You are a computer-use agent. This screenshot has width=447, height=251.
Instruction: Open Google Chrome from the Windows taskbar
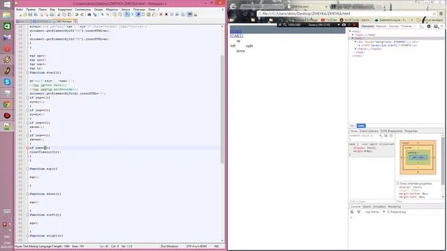pyautogui.click(x=7, y=104)
